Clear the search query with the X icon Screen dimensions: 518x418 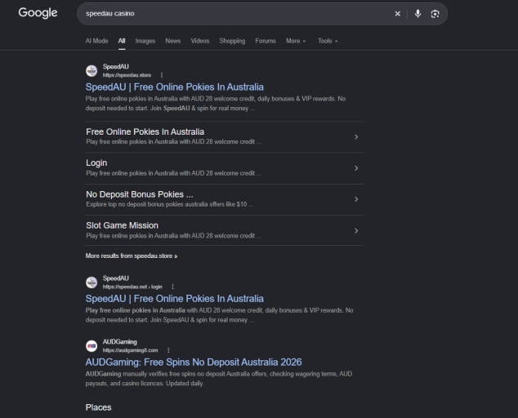(397, 14)
